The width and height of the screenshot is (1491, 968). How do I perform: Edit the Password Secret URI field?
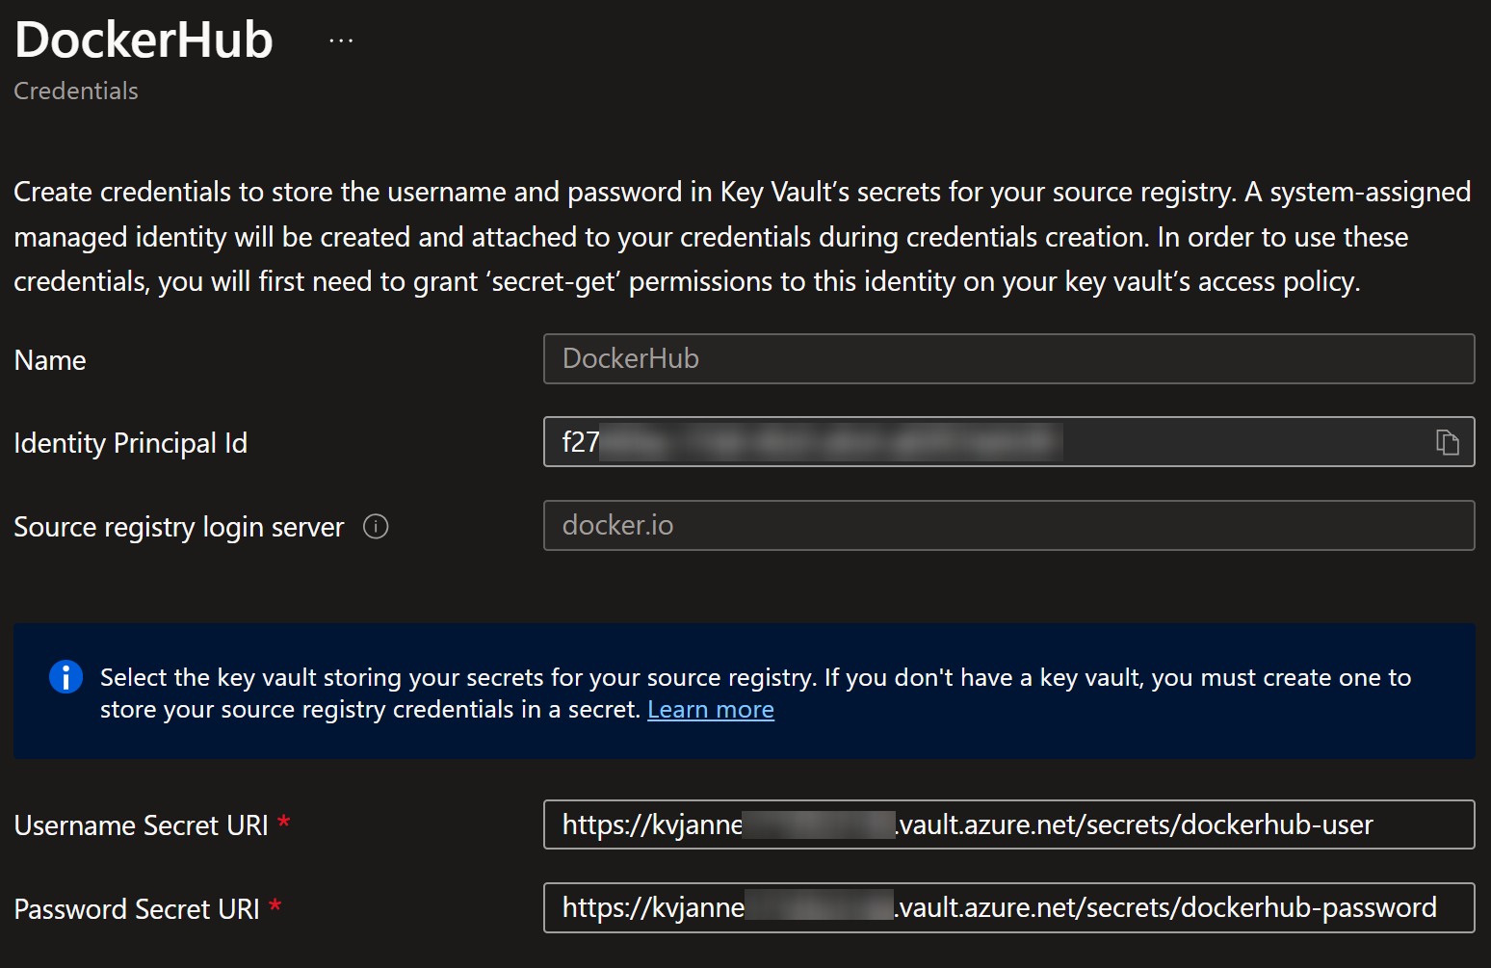(x=1008, y=908)
